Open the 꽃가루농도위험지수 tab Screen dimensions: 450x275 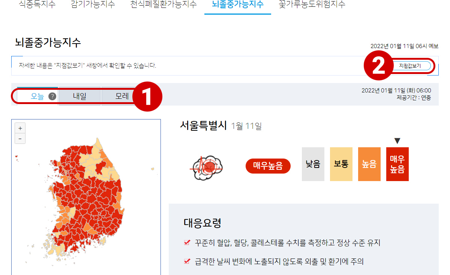coord(312,5)
